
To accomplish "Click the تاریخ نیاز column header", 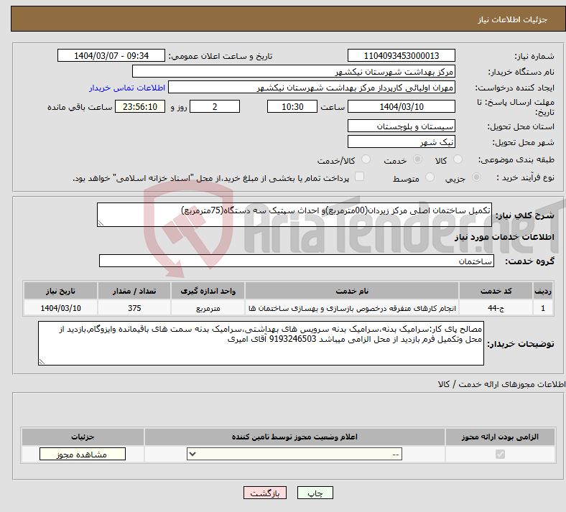I will pyautogui.click(x=60, y=291).
